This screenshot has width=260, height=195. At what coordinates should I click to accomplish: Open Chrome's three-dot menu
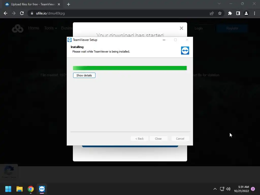(x=254, y=13)
